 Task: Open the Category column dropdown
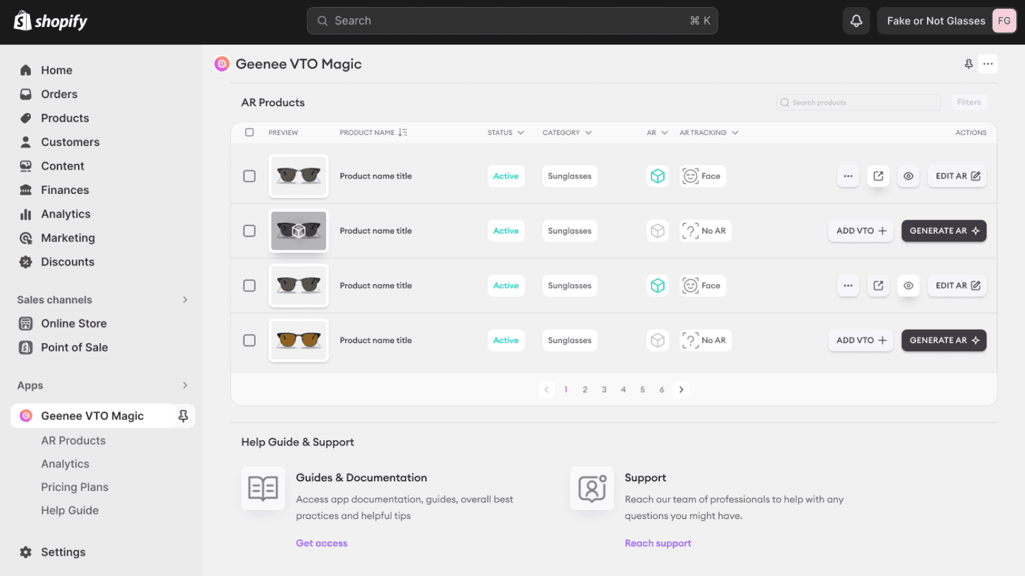[x=566, y=132]
